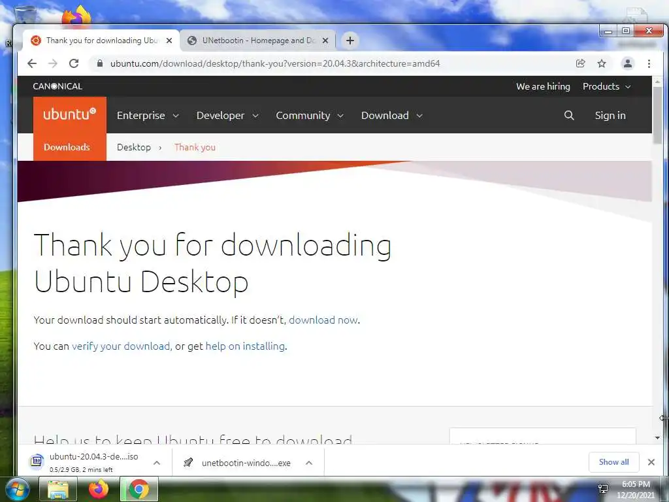Expand options for the unetbootin exe download

[x=309, y=463]
